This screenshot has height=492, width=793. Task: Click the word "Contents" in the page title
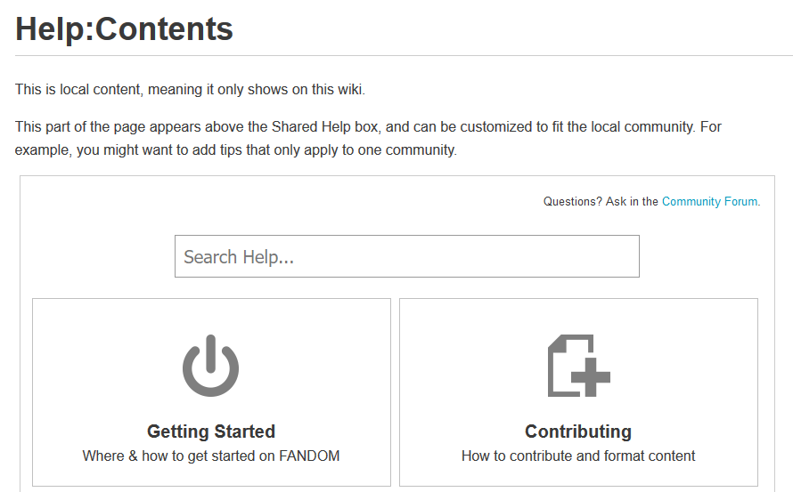164,29
